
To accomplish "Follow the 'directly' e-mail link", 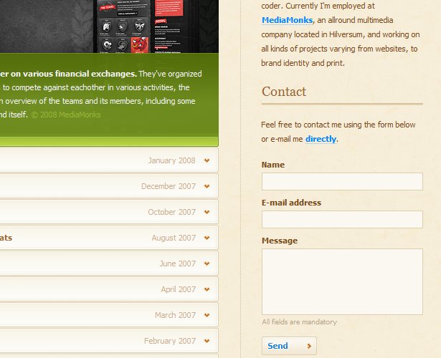I will (x=321, y=139).
